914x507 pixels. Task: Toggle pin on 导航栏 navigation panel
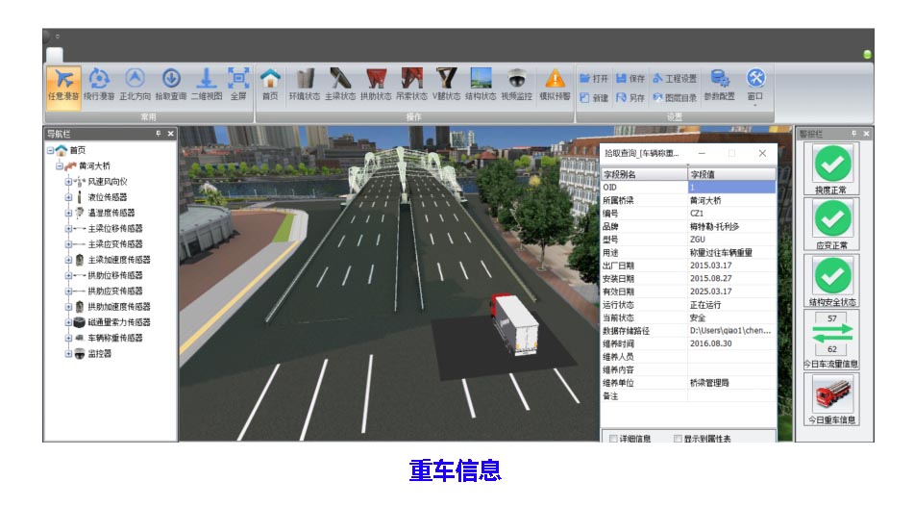click(159, 134)
